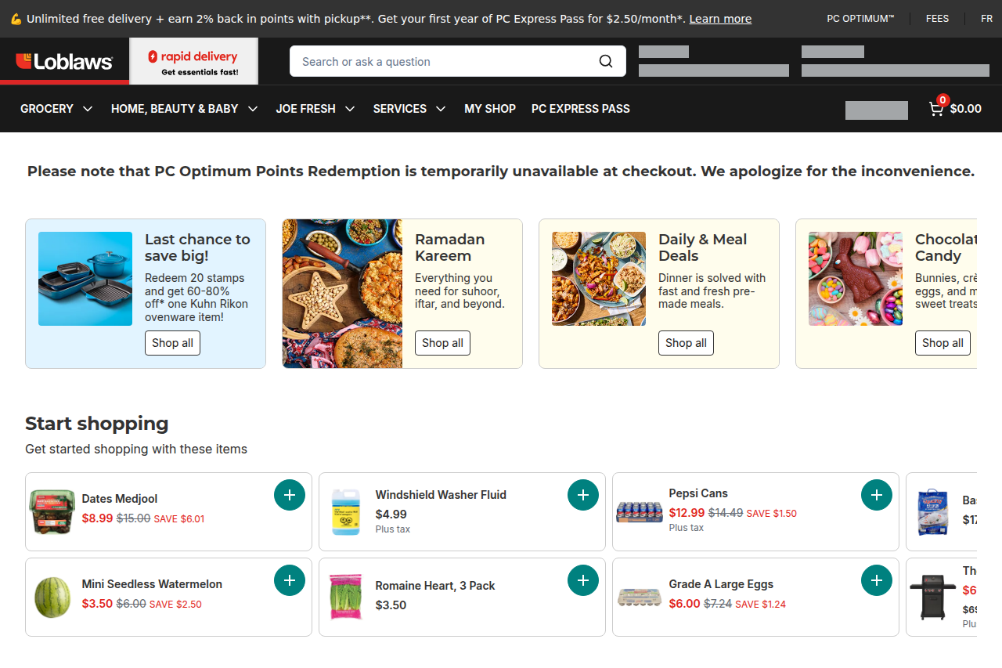The width and height of the screenshot is (1002, 668).
Task: Open PC EXPRESS PASS page
Action: [580, 108]
